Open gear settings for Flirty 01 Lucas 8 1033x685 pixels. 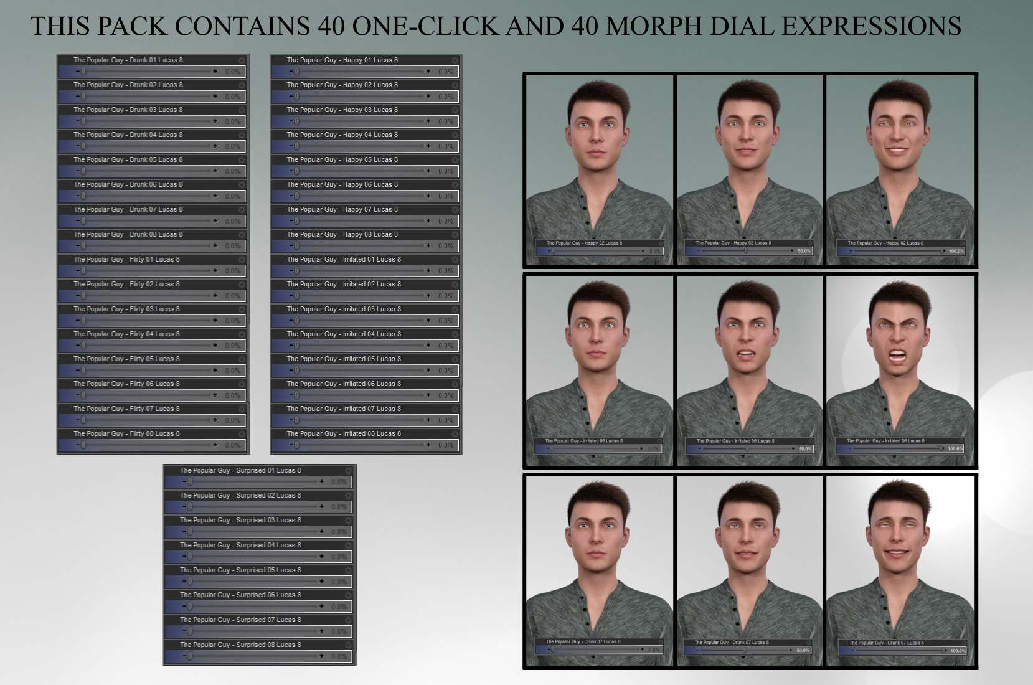click(242, 260)
